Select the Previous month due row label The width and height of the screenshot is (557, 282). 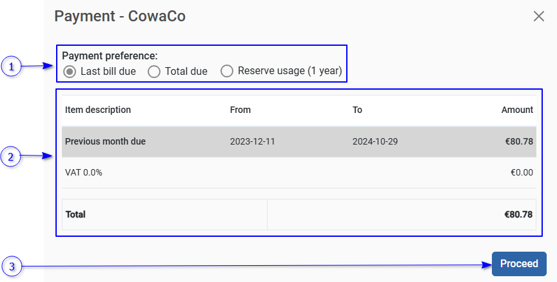[105, 141]
